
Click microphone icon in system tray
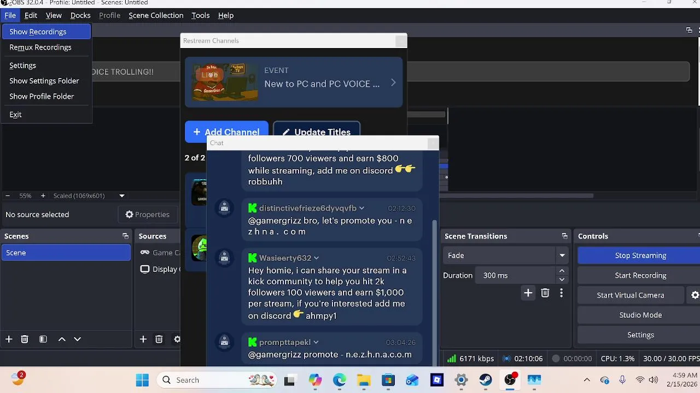point(622,380)
